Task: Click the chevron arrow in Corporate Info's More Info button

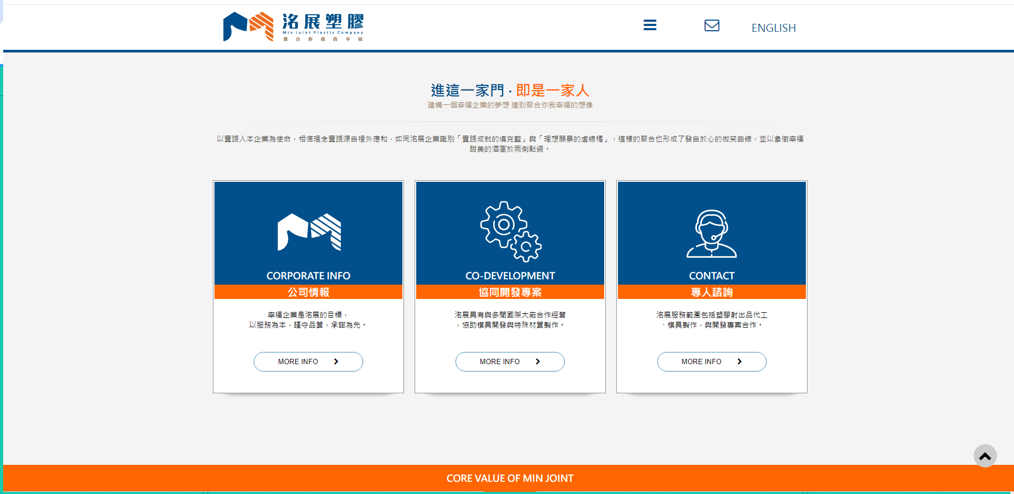Action: 336,361
